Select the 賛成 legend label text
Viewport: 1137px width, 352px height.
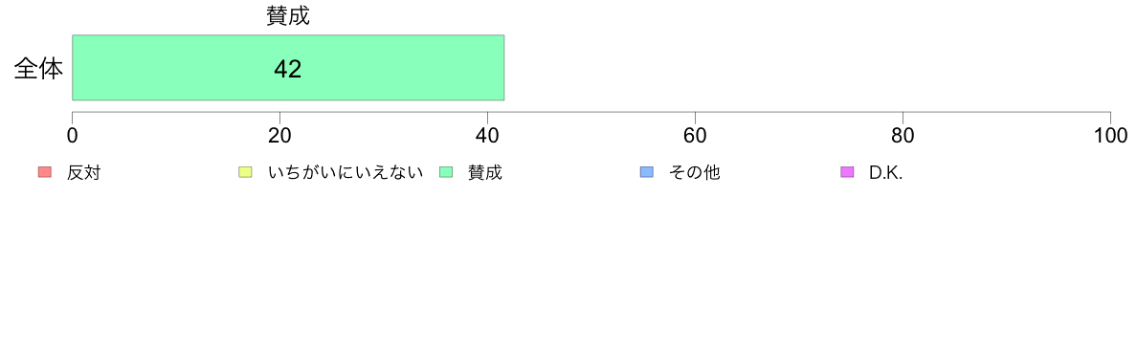tap(485, 173)
